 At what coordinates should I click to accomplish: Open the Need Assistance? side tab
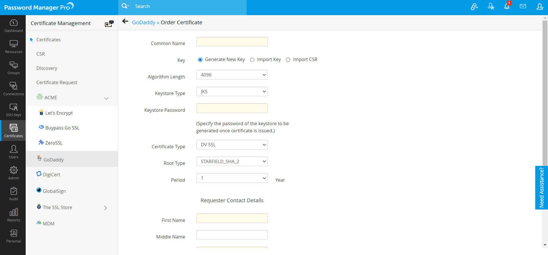point(541,188)
